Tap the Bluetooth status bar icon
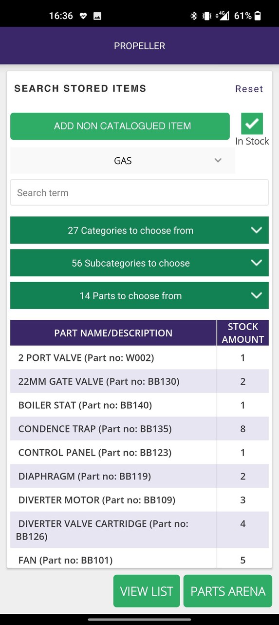 point(194,16)
